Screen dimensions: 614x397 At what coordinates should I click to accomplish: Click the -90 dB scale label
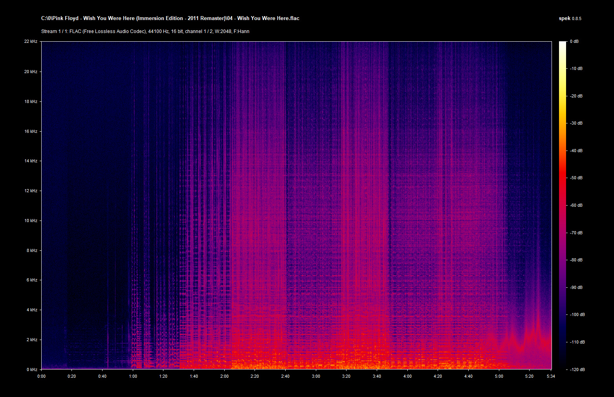coord(576,287)
